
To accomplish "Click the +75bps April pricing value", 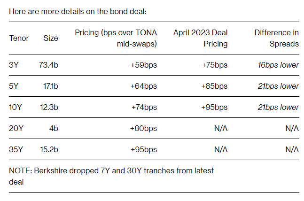I will pyautogui.click(x=215, y=65).
